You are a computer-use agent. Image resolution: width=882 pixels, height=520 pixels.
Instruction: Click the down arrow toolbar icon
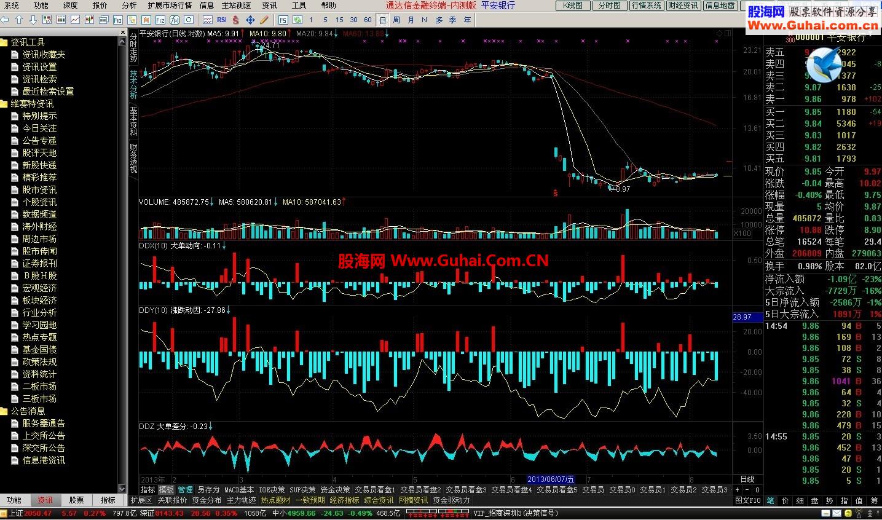tap(33, 20)
